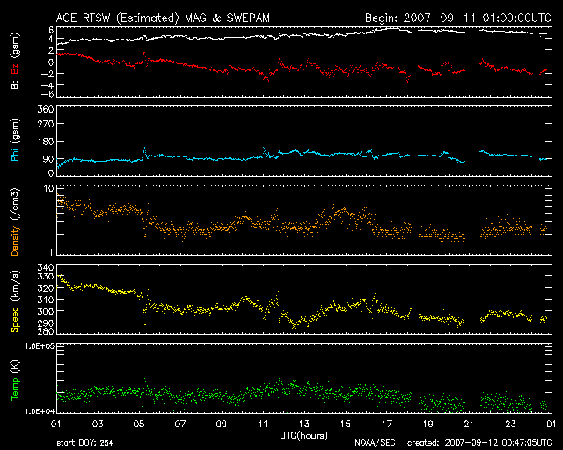Viewport: 563px width, 450px height.
Task: Click the "start DOY: 254" footer text
Action: 85,443
